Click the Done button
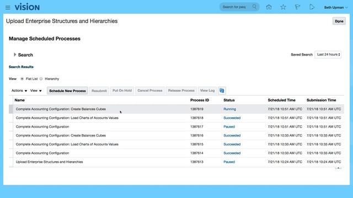 (x=339, y=21)
